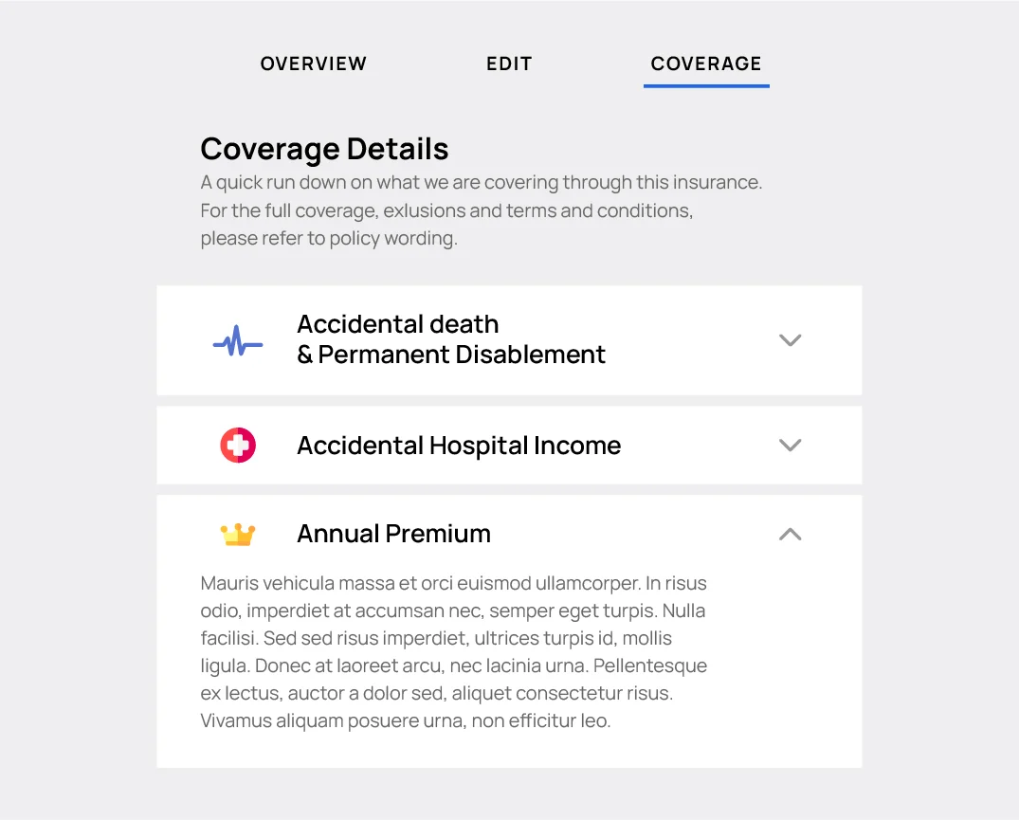The width and height of the screenshot is (1019, 820).
Task: Collapse the Annual Premium section chevron
Action: (x=790, y=535)
